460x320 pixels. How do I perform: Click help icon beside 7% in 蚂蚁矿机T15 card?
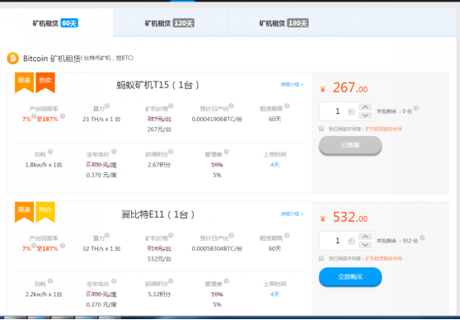tap(34, 116)
